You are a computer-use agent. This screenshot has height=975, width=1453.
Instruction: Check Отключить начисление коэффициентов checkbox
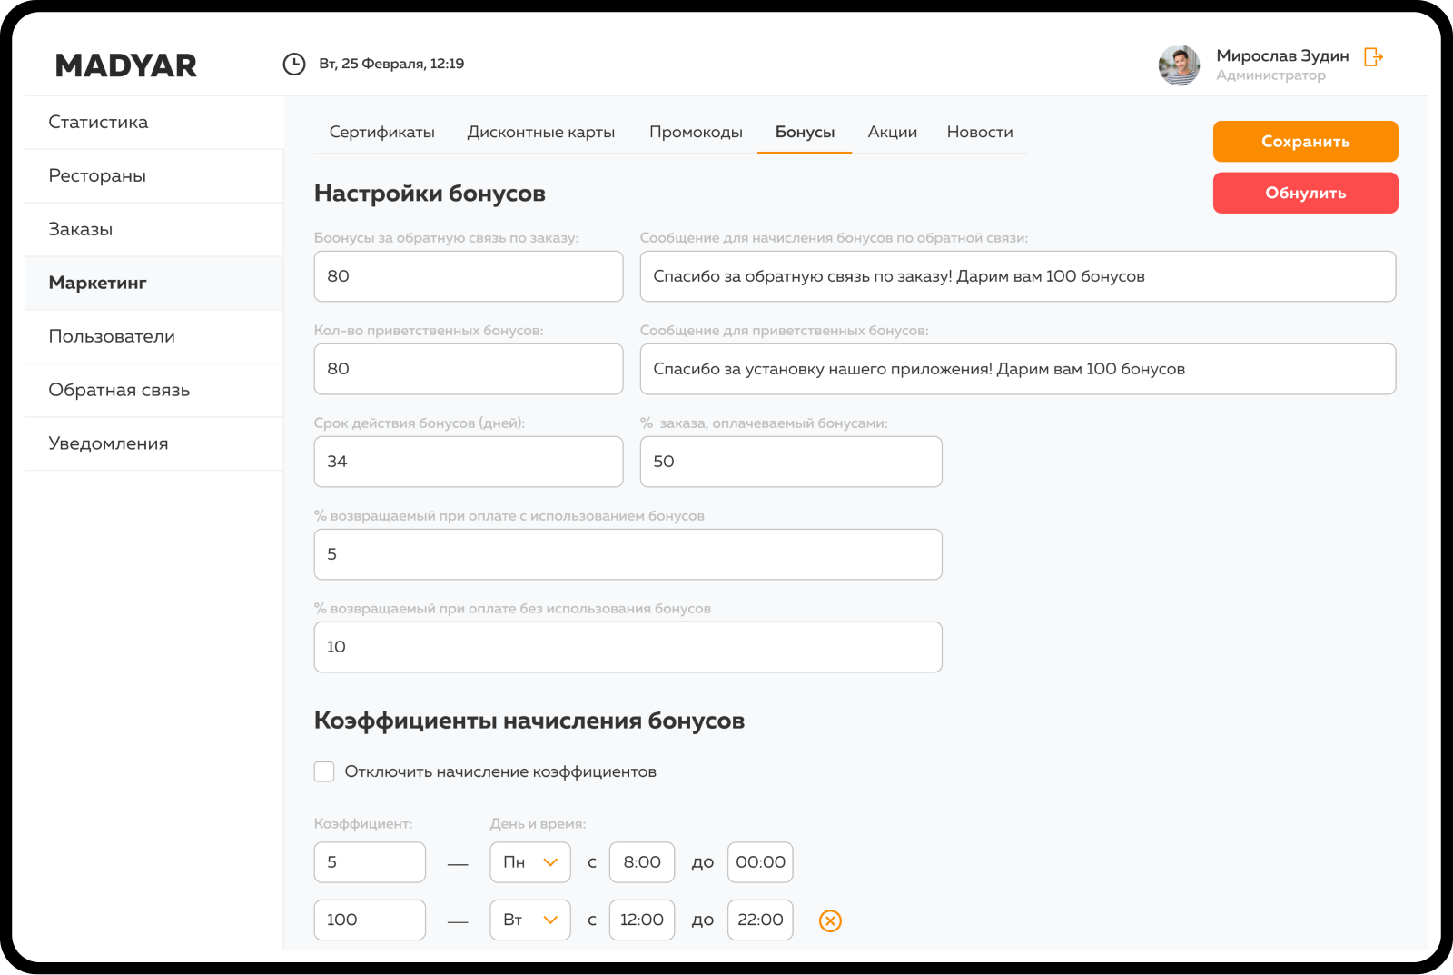point(324,771)
